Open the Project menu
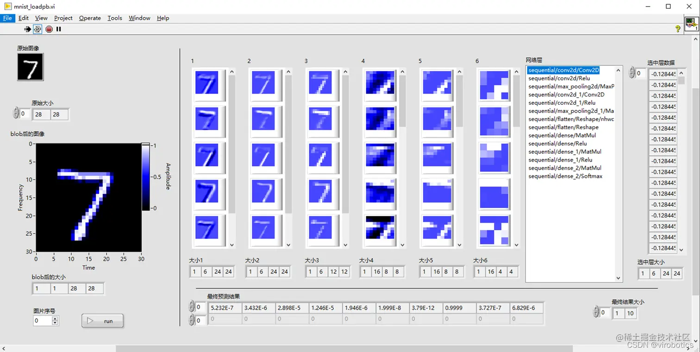The width and height of the screenshot is (700, 352). tap(63, 18)
